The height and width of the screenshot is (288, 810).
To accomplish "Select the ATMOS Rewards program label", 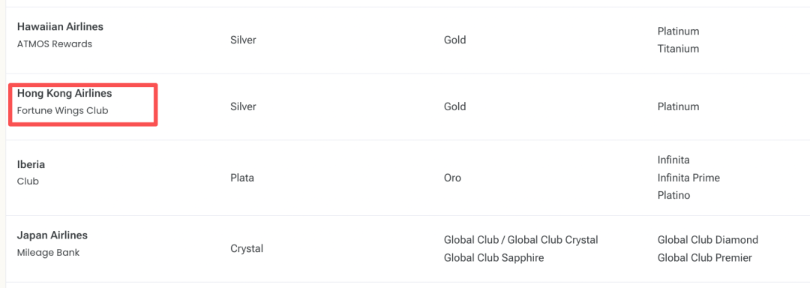I will tap(54, 43).
